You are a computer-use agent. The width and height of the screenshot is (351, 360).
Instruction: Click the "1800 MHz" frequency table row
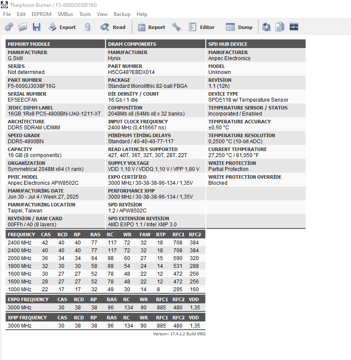[x=105, y=266]
